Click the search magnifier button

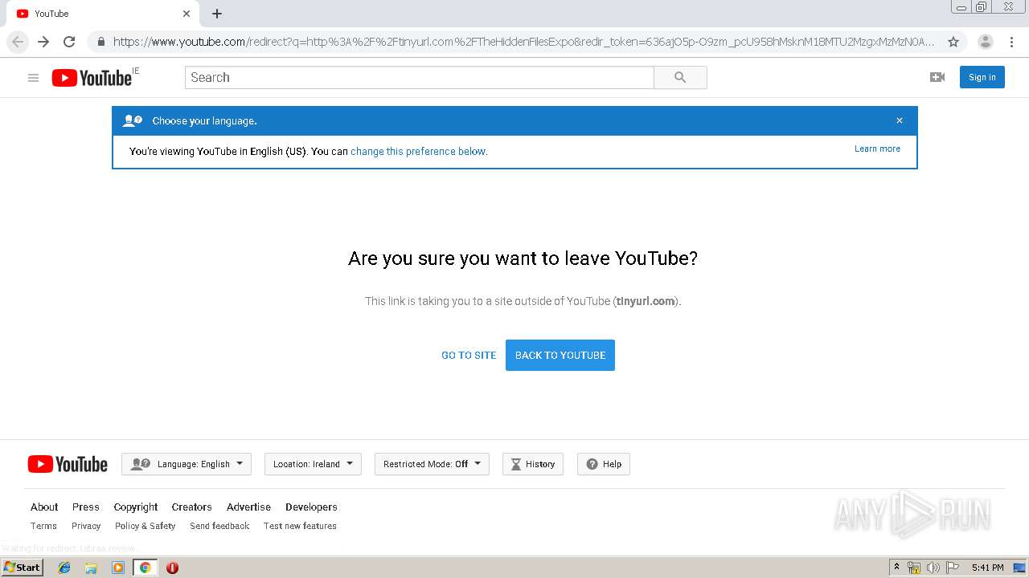pos(680,77)
